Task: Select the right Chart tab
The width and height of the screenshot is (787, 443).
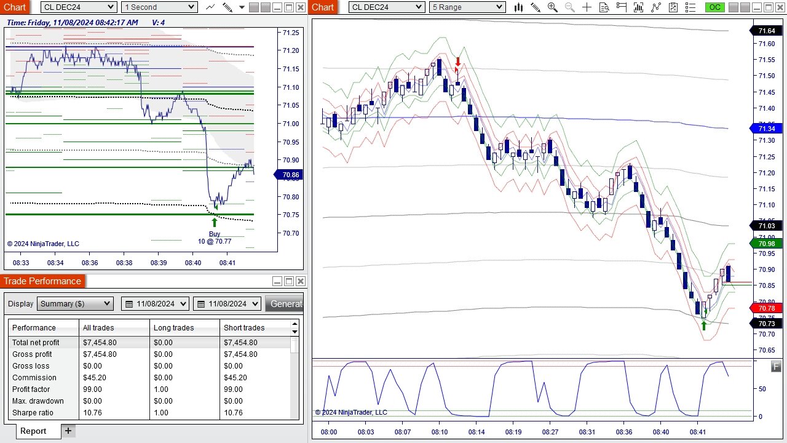Action: click(323, 7)
